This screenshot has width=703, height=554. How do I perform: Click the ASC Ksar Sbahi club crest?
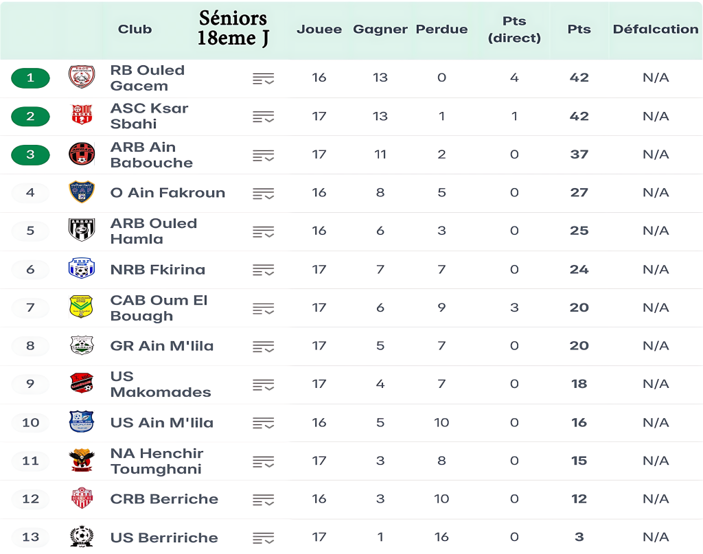[82, 115]
